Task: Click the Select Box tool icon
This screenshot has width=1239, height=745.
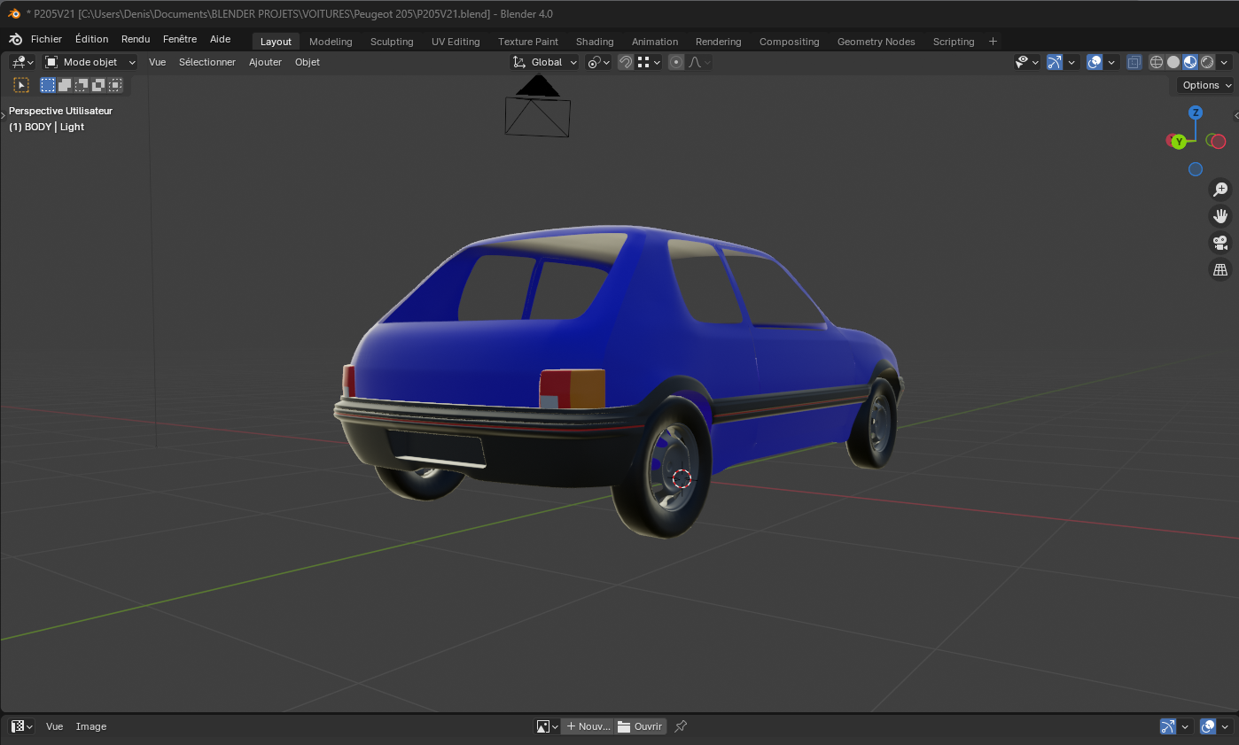Action: tap(21, 85)
